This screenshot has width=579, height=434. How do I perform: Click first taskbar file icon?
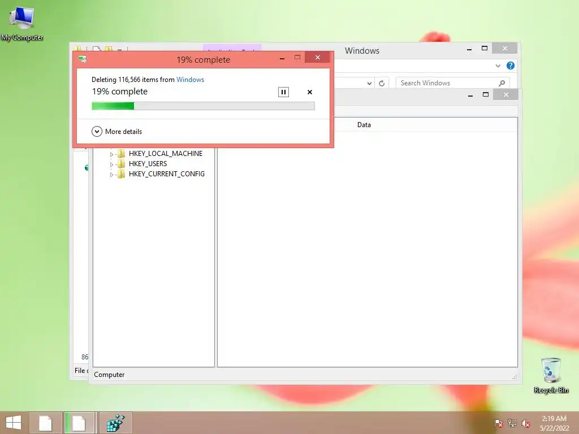pos(45,423)
